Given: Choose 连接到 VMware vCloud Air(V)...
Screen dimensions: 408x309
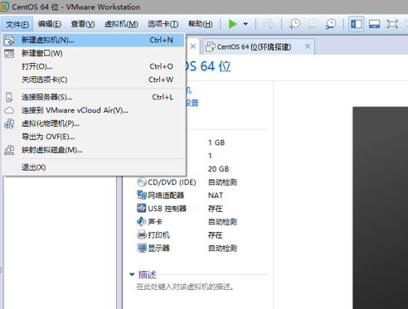Looking at the screenshot, I should tap(94, 110).
